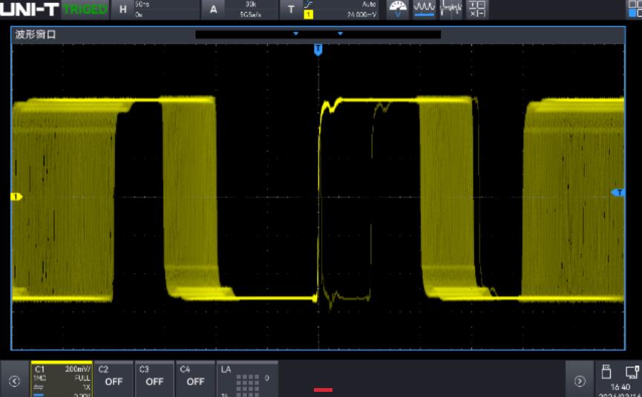Click the UNI-T logo
This screenshot has height=397, width=642.
click(30, 9)
